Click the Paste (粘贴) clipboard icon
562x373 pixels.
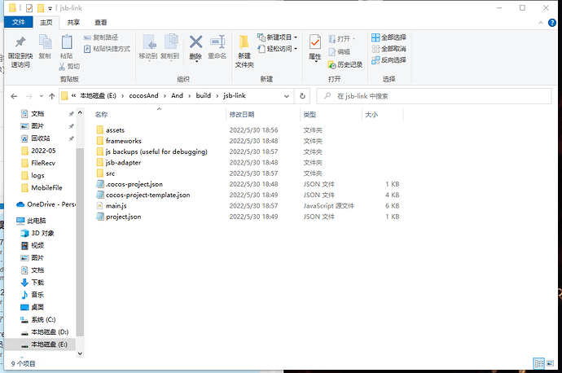coord(67,42)
